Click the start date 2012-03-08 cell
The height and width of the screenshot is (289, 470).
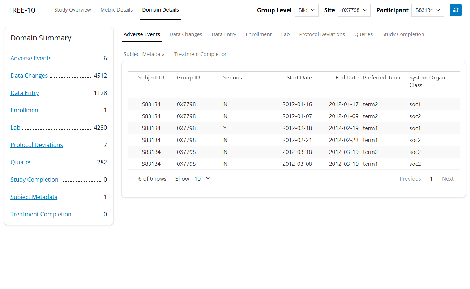pyautogui.click(x=297, y=164)
